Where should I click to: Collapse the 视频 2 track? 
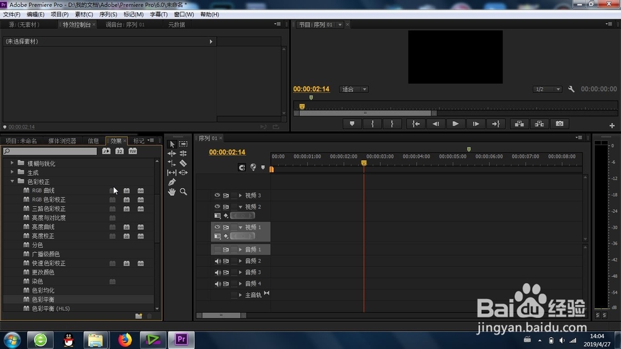[240, 207]
